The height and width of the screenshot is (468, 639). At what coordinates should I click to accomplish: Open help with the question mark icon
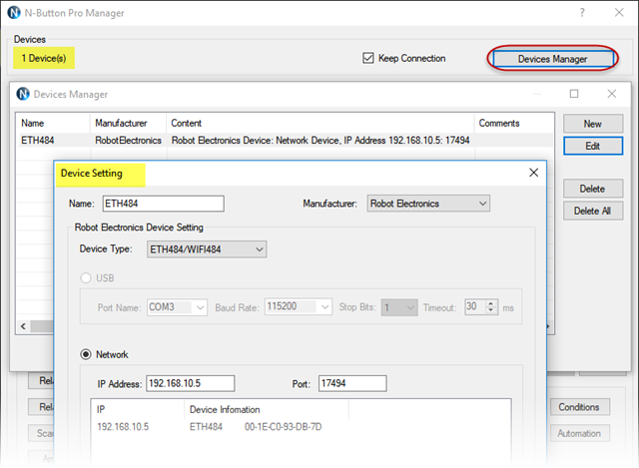582,13
